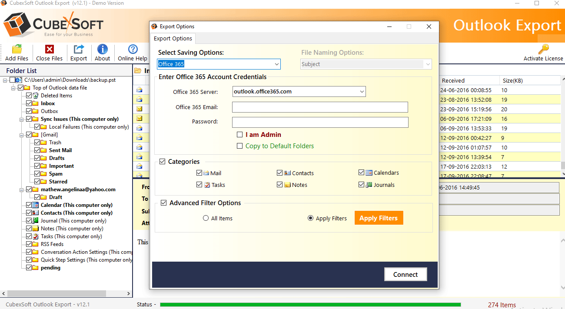Click the Activate License key icon
This screenshot has height=309, width=565.
point(543,49)
